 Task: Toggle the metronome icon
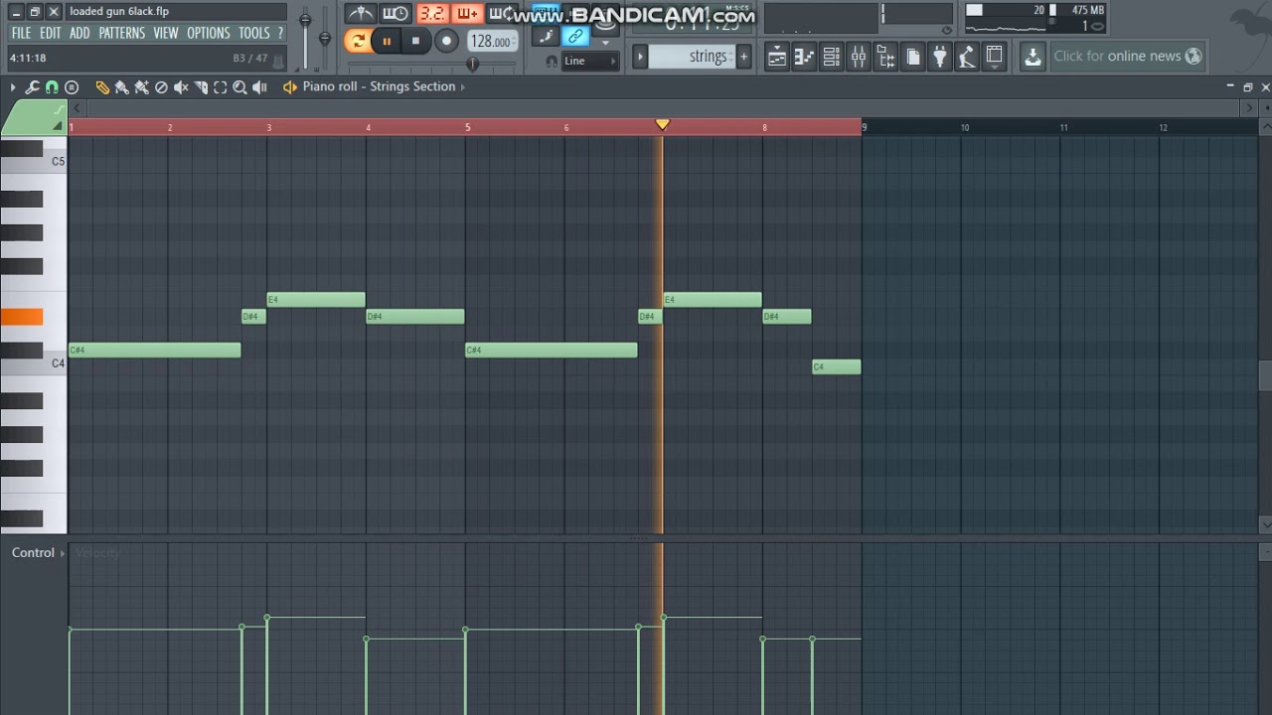360,14
